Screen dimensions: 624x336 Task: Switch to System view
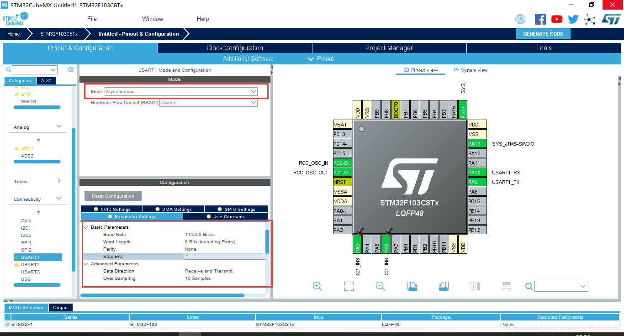471,70
